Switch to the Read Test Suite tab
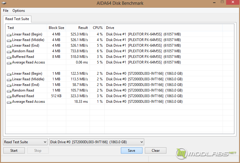240x163 pixels. [17, 19]
